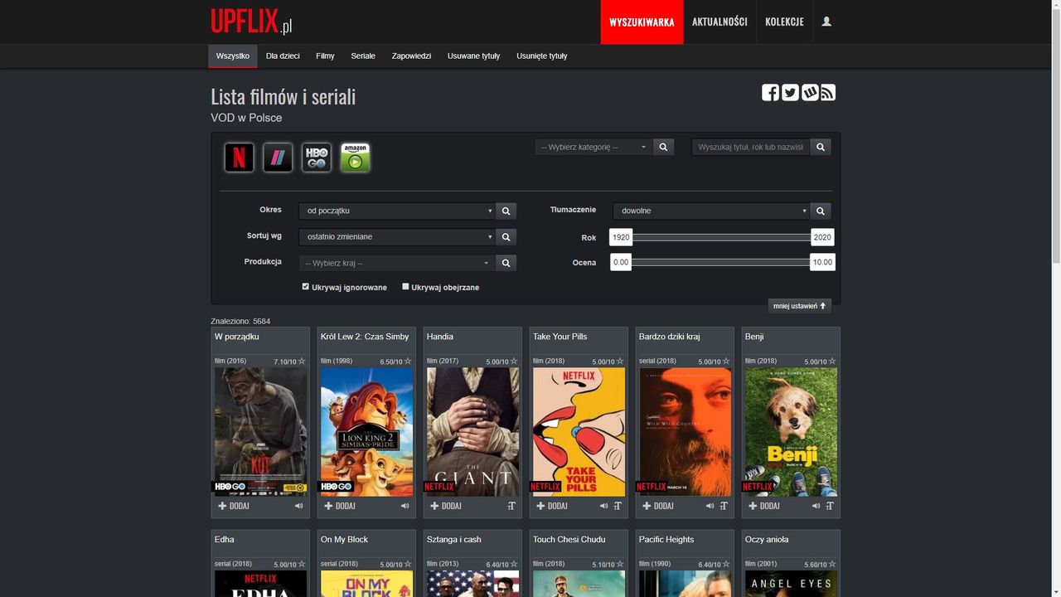Open the Facebook page icon
Viewport: 1061px width, 597px height.
tap(770, 93)
